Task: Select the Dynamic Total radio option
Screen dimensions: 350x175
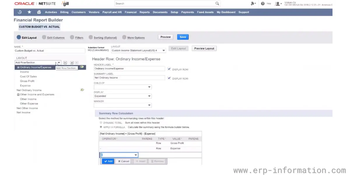Action: [x=101, y=123]
